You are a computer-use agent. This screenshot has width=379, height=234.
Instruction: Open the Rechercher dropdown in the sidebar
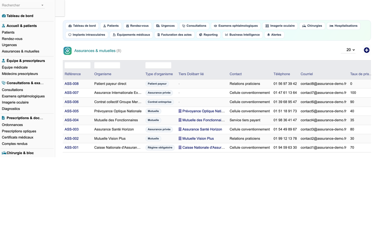click(23, 5)
